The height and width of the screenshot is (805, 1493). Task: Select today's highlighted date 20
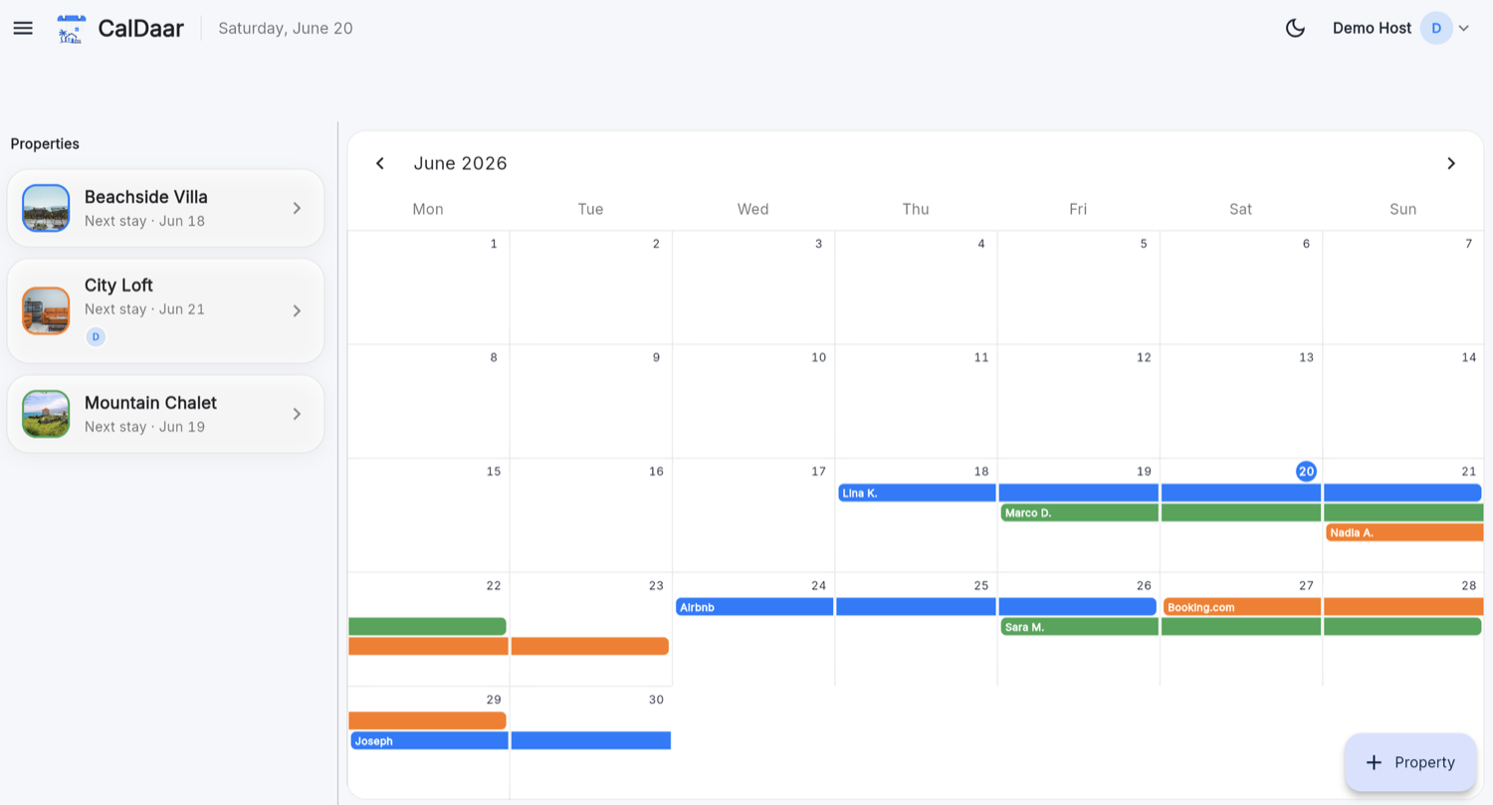point(1306,471)
